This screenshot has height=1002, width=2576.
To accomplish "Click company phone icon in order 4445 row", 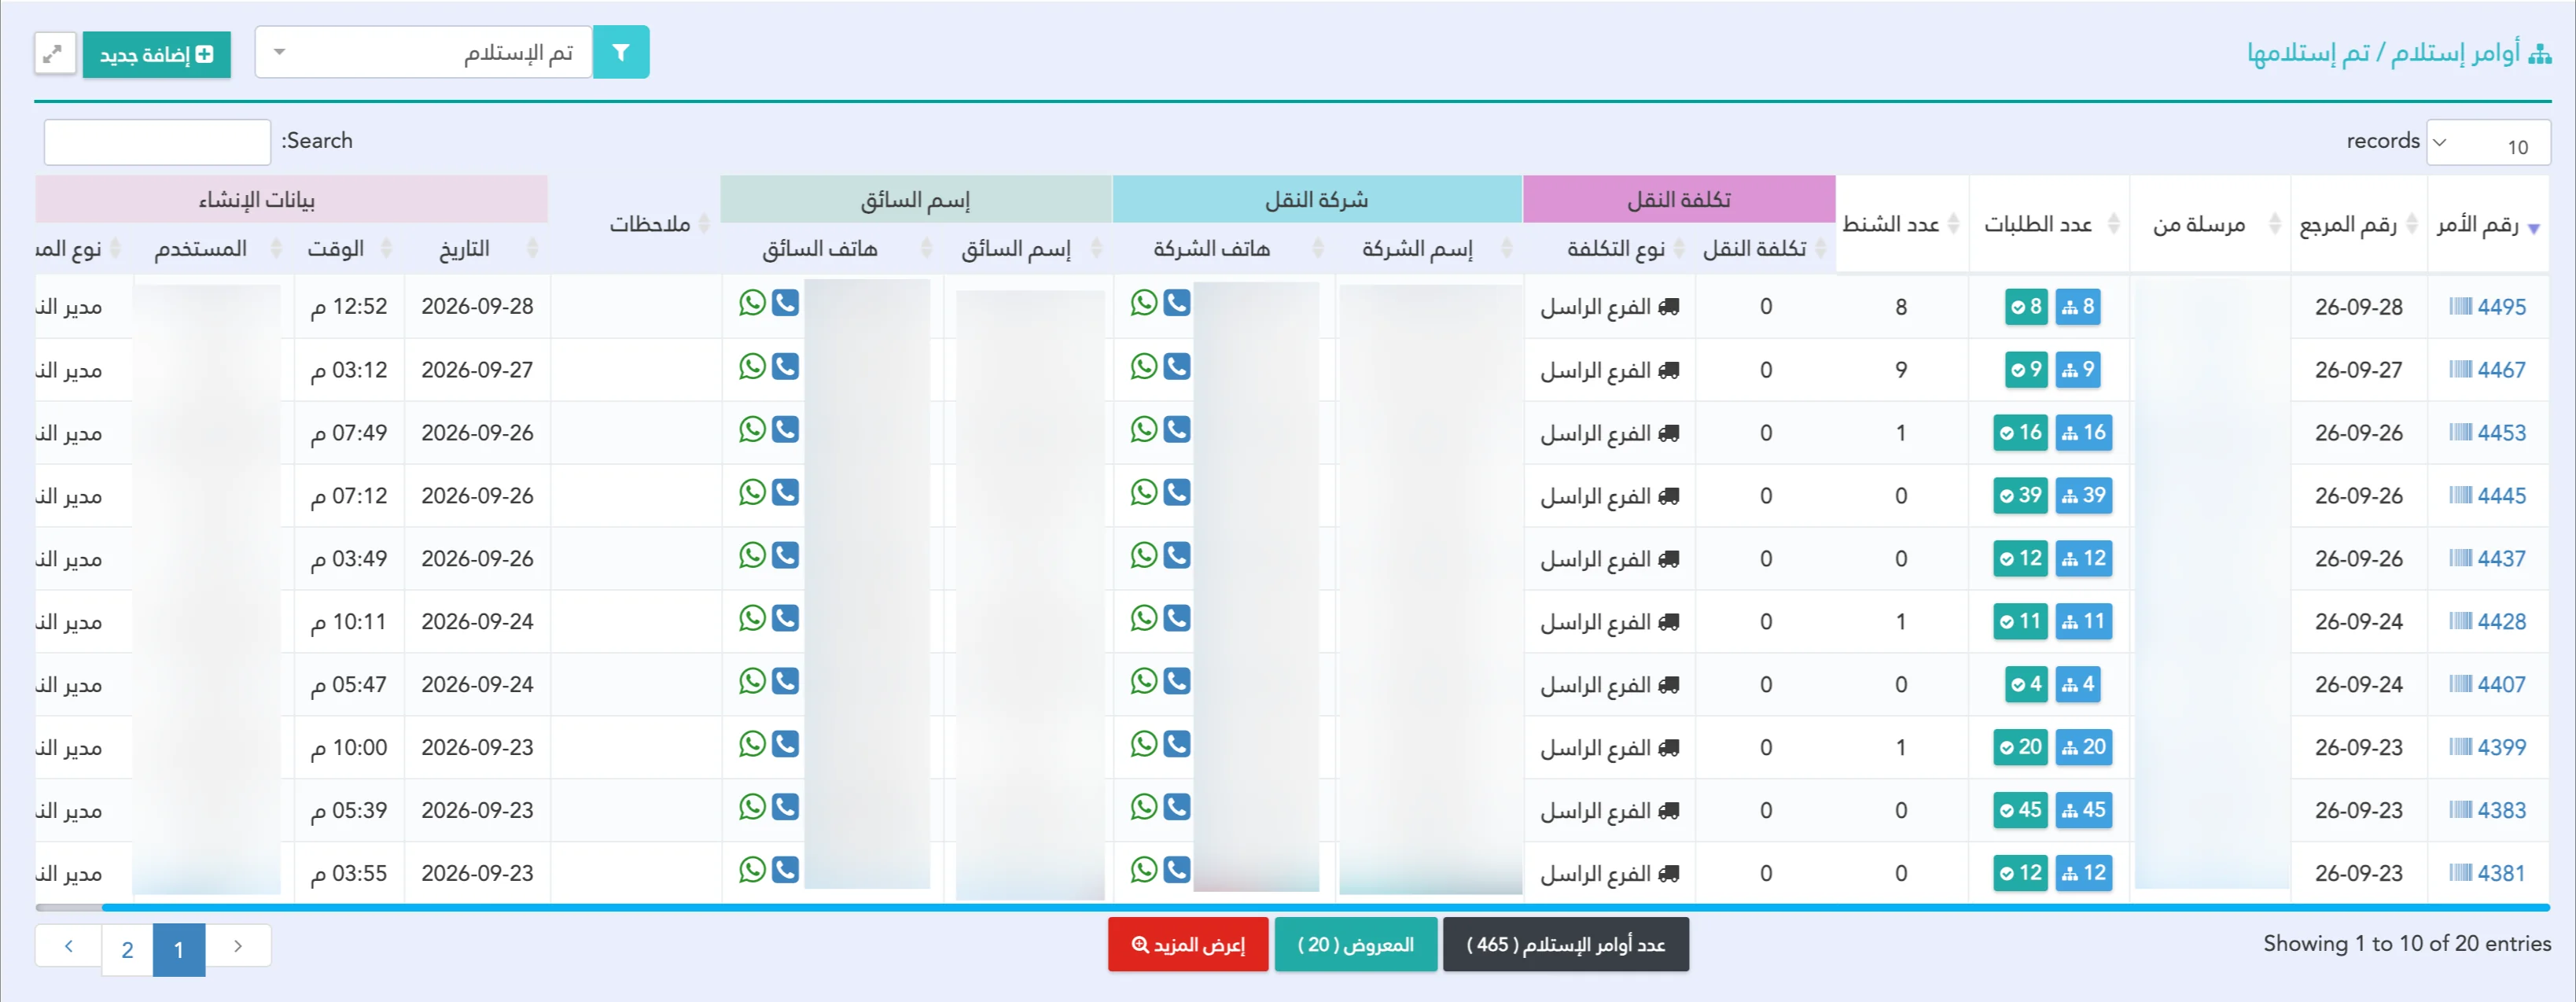I will (x=1177, y=492).
